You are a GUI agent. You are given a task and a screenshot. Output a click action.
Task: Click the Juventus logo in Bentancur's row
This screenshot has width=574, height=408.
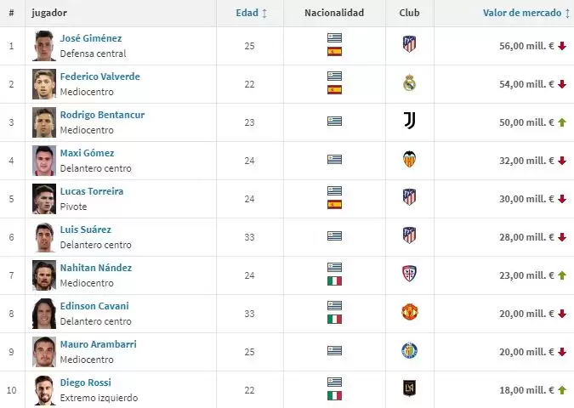pos(409,121)
